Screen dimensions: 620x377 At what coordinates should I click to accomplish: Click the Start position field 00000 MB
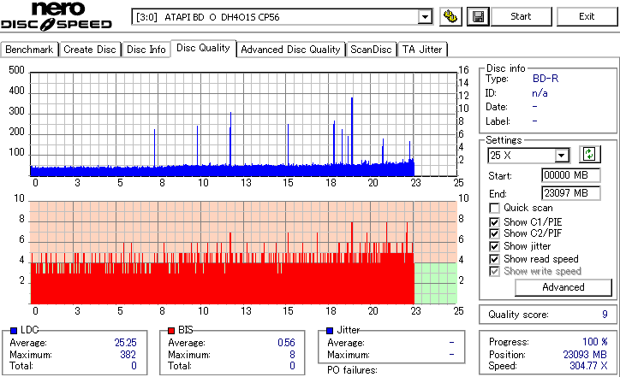(x=570, y=175)
